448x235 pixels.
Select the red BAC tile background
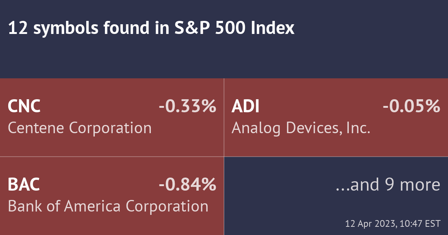pos(112,224)
